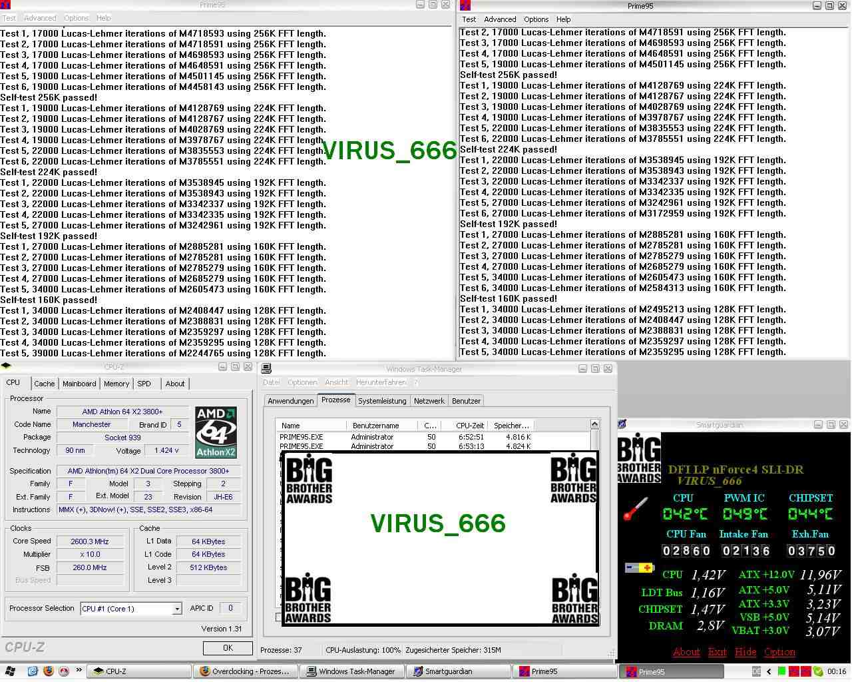The image size is (852, 682).
Task: Open the Windows Start button
Action: pos(10,671)
